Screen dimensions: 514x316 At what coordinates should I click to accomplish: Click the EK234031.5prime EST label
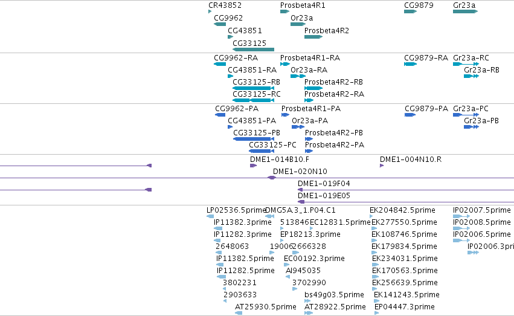405,259
